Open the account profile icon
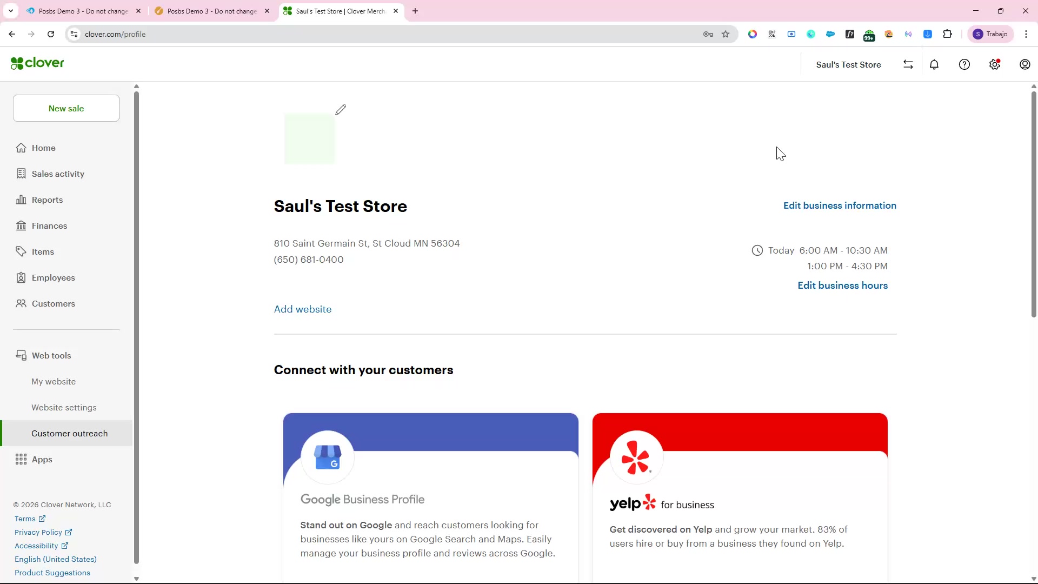Image resolution: width=1038 pixels, height=584 pixels. (x=1024, y=65)
